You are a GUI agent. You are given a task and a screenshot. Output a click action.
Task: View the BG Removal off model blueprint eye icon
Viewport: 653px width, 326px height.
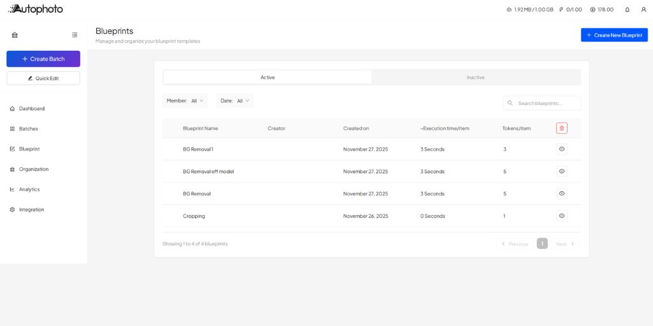(x=562, y=171)
